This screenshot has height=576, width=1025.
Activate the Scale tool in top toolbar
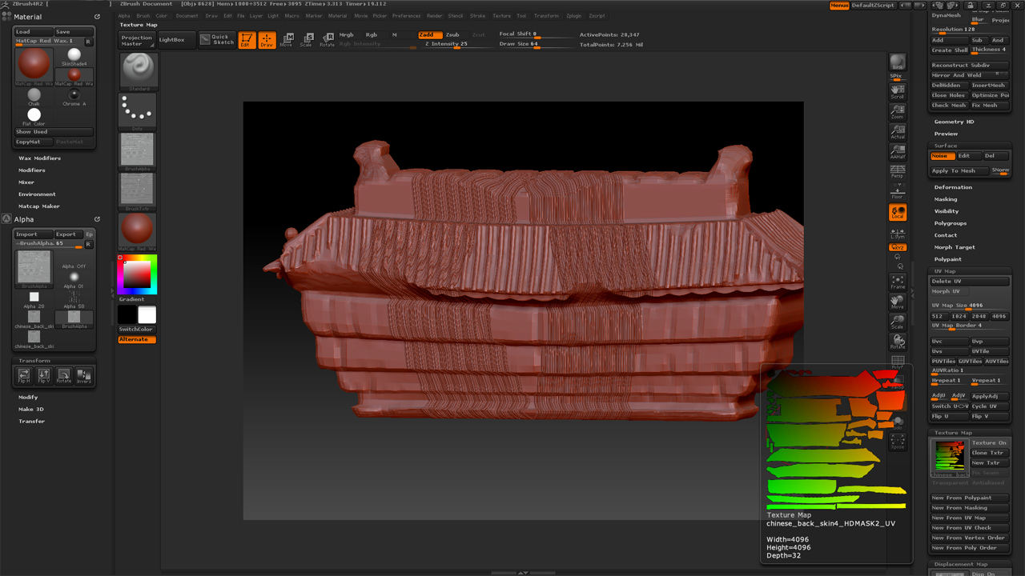click(x=306, y=39)
